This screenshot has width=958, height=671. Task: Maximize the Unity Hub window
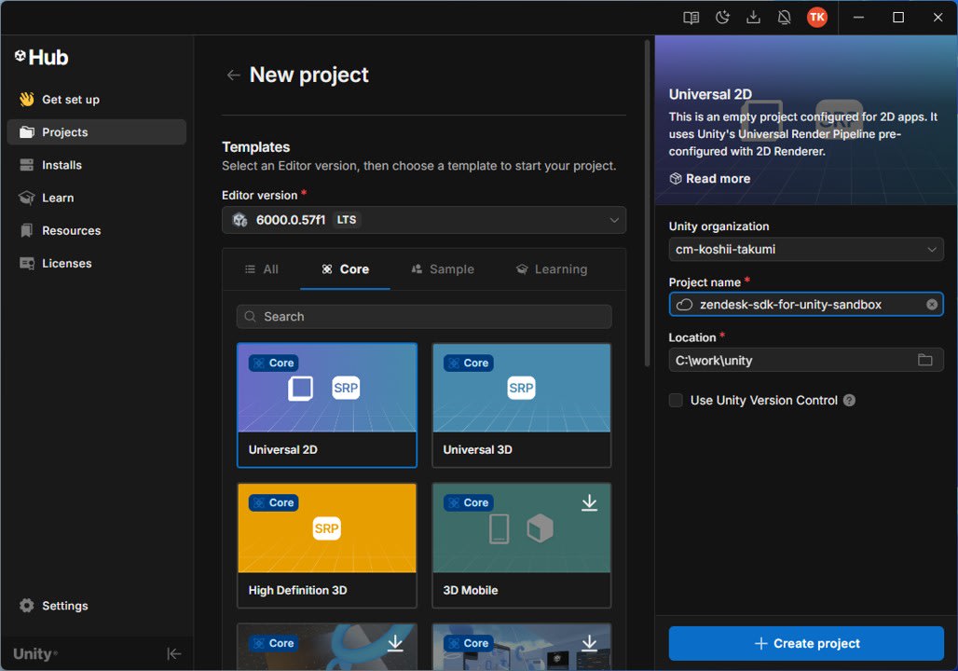click(x=898, y=17)
